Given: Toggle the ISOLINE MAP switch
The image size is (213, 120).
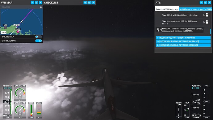Looking at the screenshot, I should pos(38,37).
